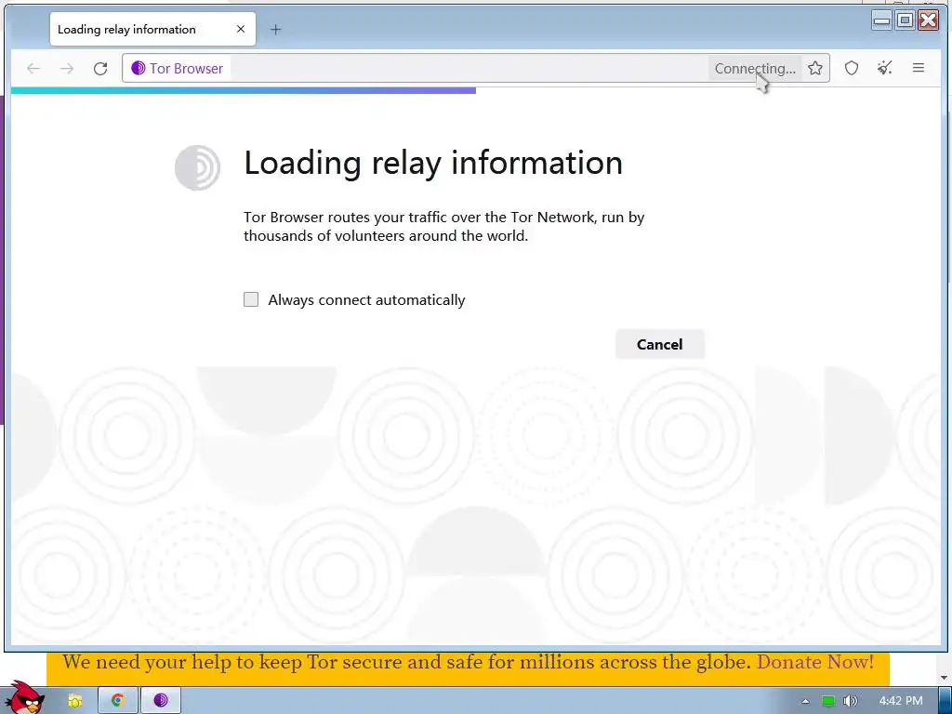Image resolution: width=952 pixels, height=714 pixels.
Task: Open a new tab with the plus button
Action: coord(275,29)
